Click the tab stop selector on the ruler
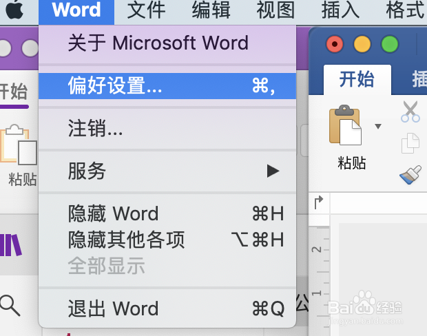427x336 pixels. point(319,203)
